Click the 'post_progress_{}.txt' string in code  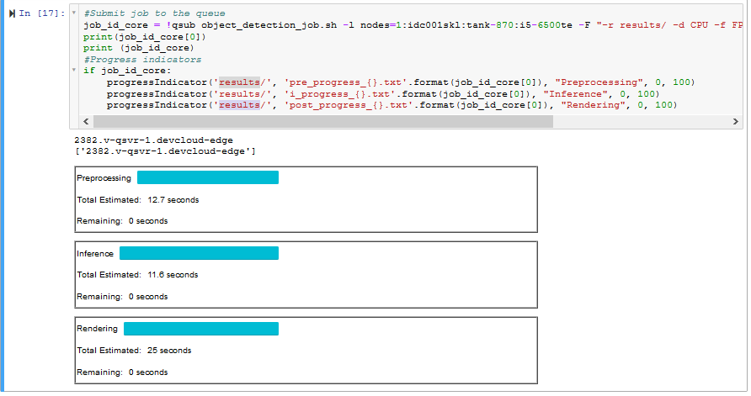(x=349, y=105)
